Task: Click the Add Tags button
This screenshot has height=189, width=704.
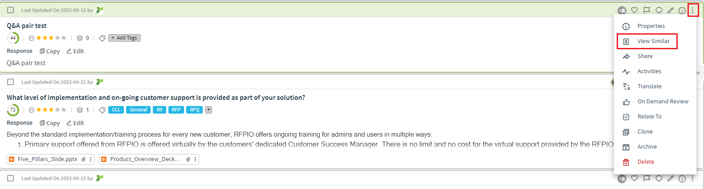Action: (124, 38)
